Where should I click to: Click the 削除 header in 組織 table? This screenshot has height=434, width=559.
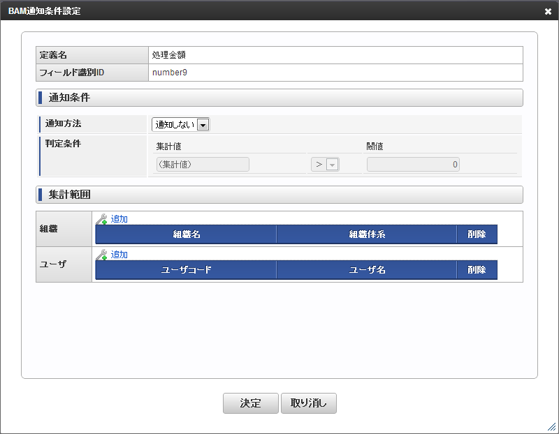(477, 234)
